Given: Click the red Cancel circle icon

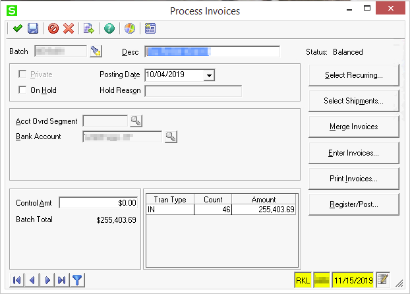Looking at the screenshot, I should [x=53, y=28].
